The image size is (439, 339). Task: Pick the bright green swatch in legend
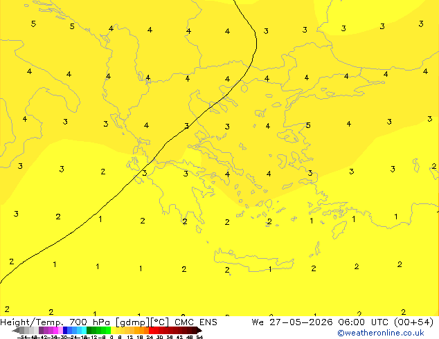click(108, 331)
